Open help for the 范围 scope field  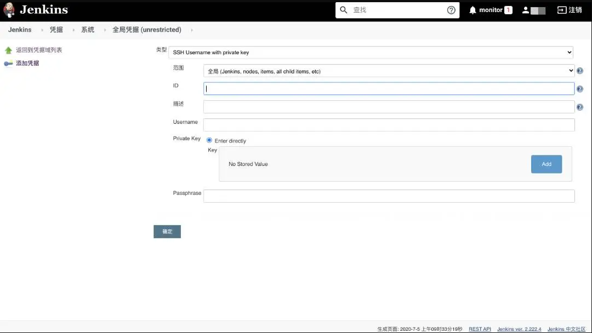(580, 71)
